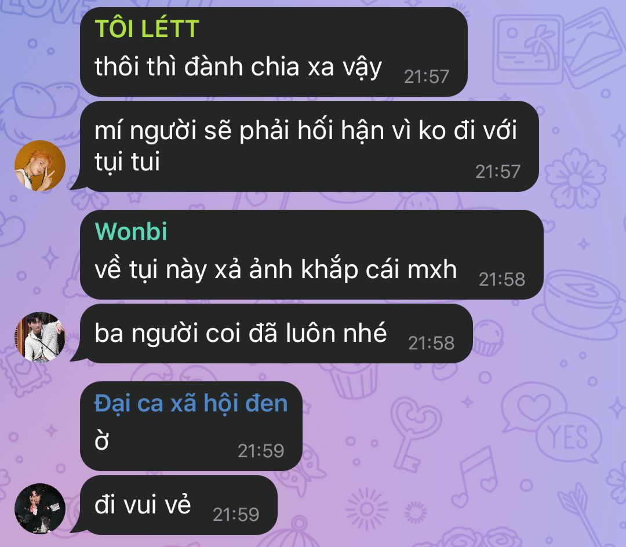Tap 21:59 timestamp beside 'đi vui vẻ'
Screen dimensions: 626x547
coord(236,515)
